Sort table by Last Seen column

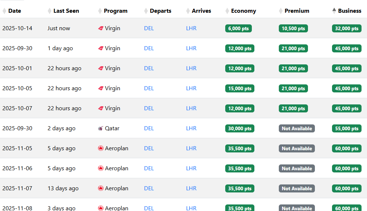tap(66, 11)
